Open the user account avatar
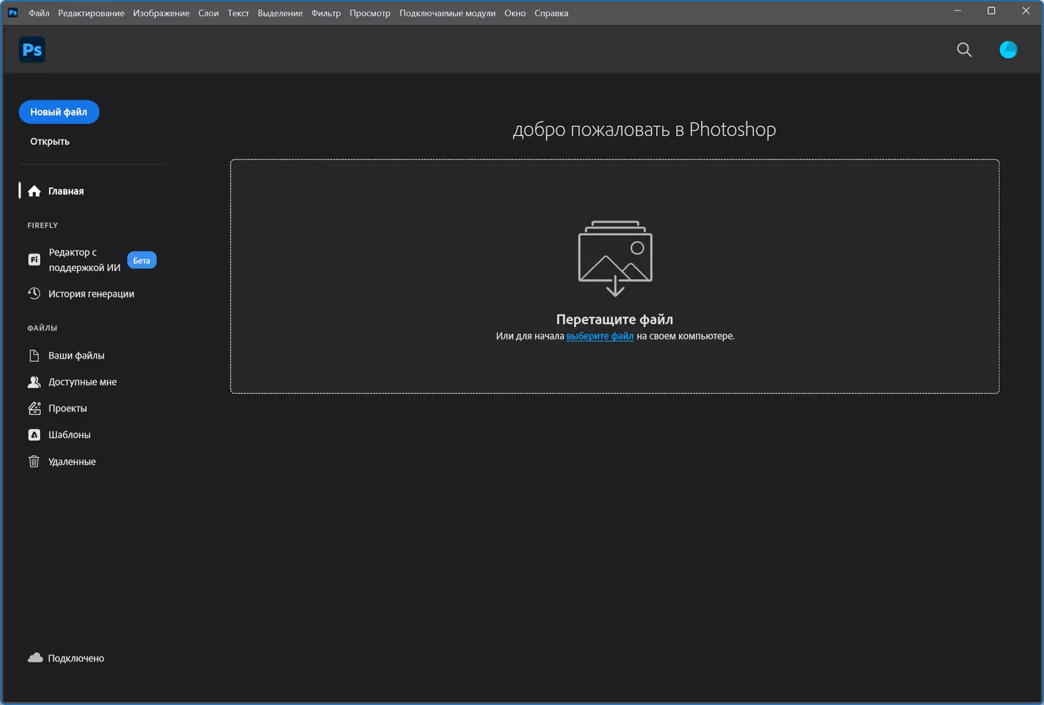The width and height of the screenshot is (1044, 705). (1008, 50)
